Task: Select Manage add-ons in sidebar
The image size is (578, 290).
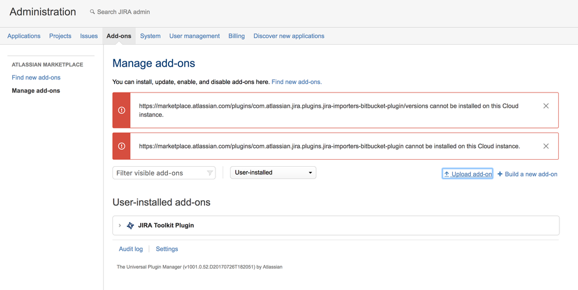Action: (x=36, y=91)
